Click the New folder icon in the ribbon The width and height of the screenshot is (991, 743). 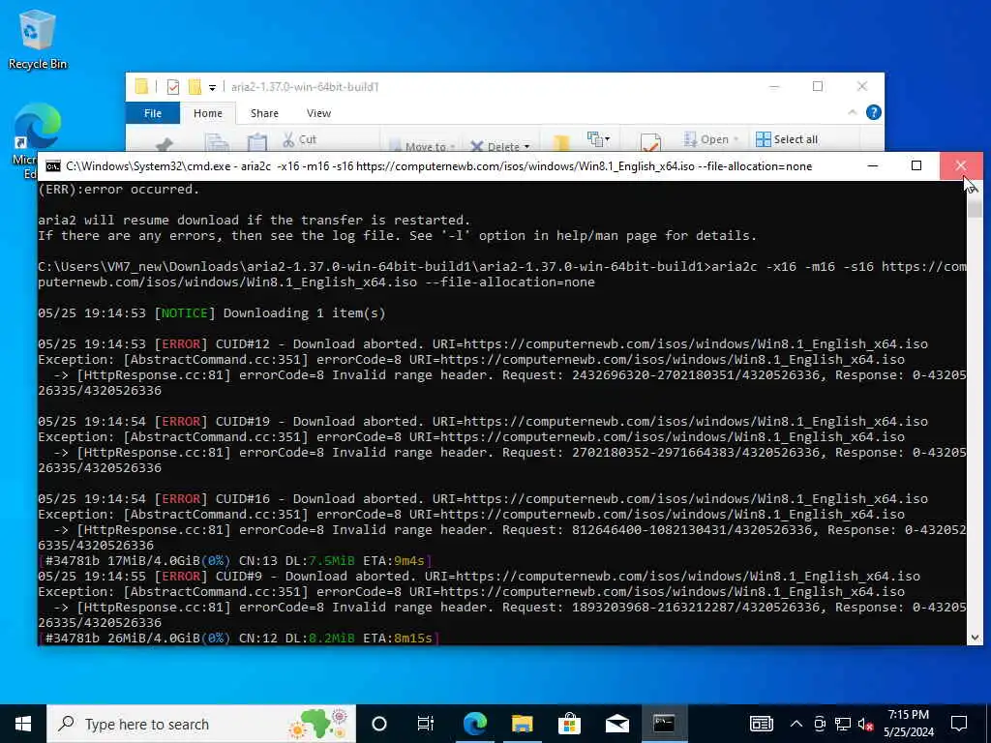(x=561, y=143)
